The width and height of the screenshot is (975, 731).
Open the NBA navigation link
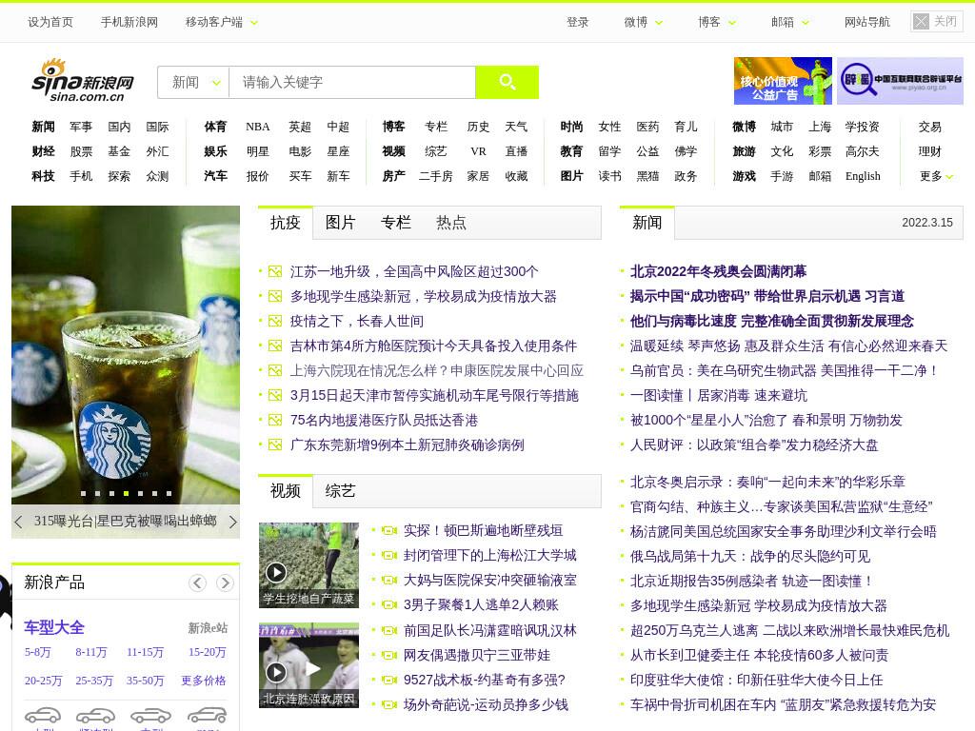(x=257, y=127)
